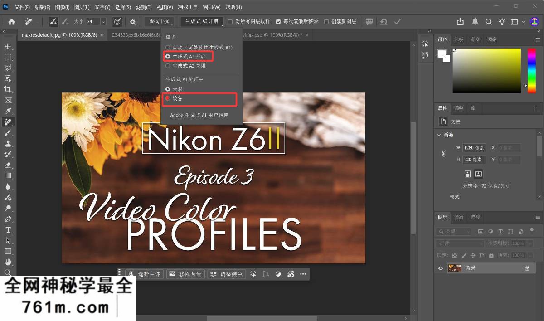This screenshot has height=321, width=544.
Task: Open the 查找干扰 dropdown
Action: (159, 21)
